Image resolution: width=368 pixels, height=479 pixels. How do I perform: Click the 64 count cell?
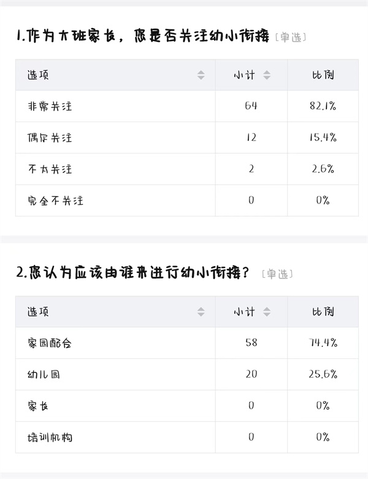point(251,106)
